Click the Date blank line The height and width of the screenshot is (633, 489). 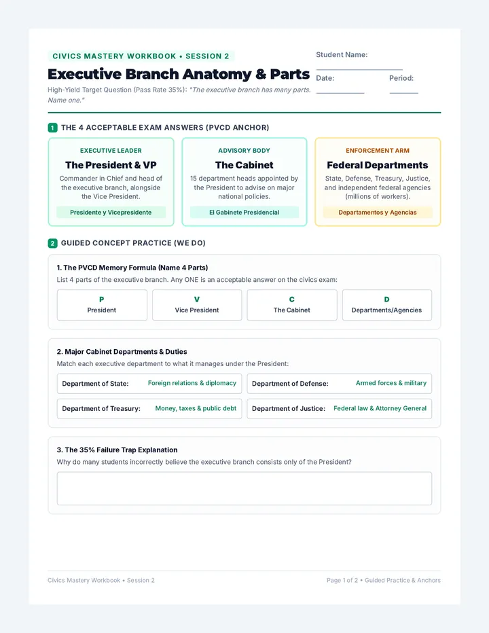click(x=340, y=93)
